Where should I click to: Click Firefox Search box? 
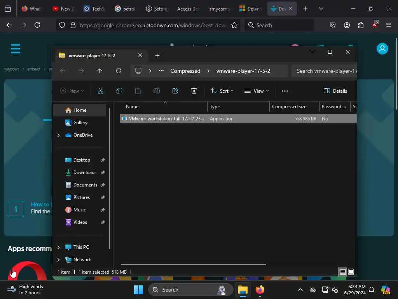[x=279, y=25]
